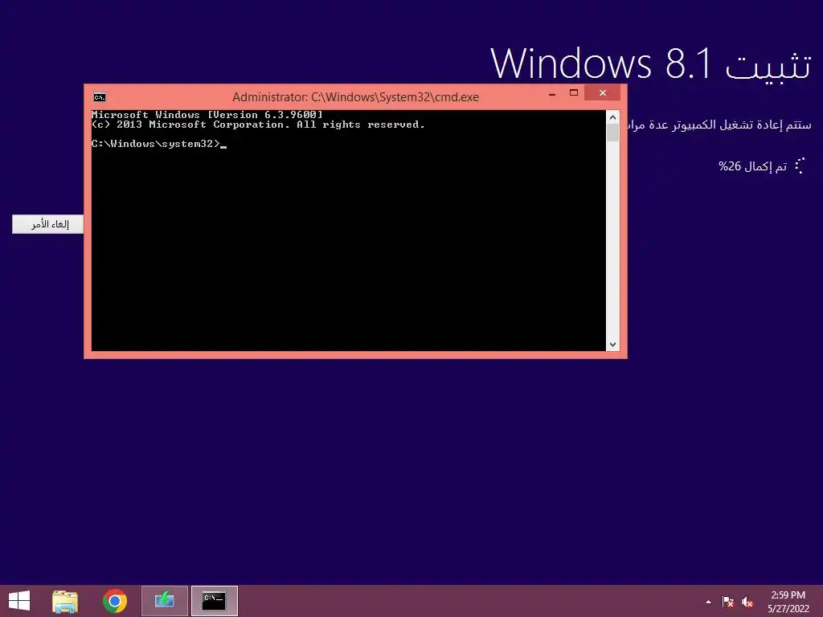Click the Microsoft Windows Version 6.3.9600 line
Image resolution: width=823 pixels, height=617 pixels.
(x=207, y=115)
